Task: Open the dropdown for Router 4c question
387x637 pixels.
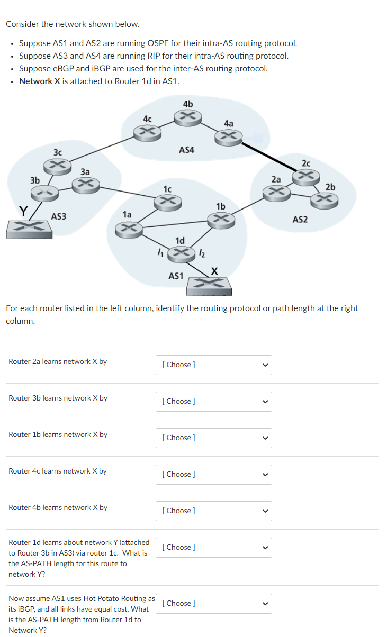Action: pos(213,474)
